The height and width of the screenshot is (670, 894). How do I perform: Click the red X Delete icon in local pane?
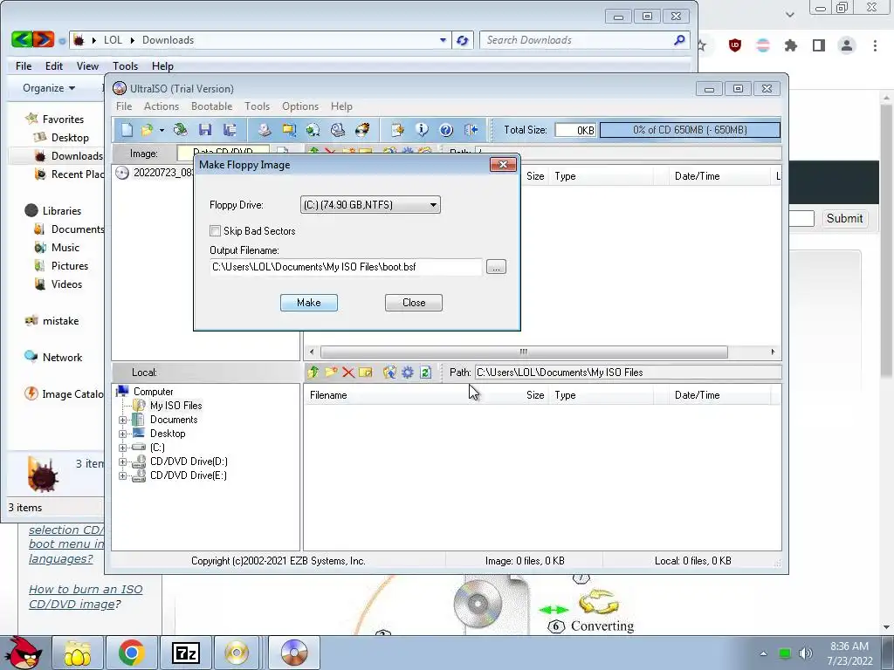point(348,373)
